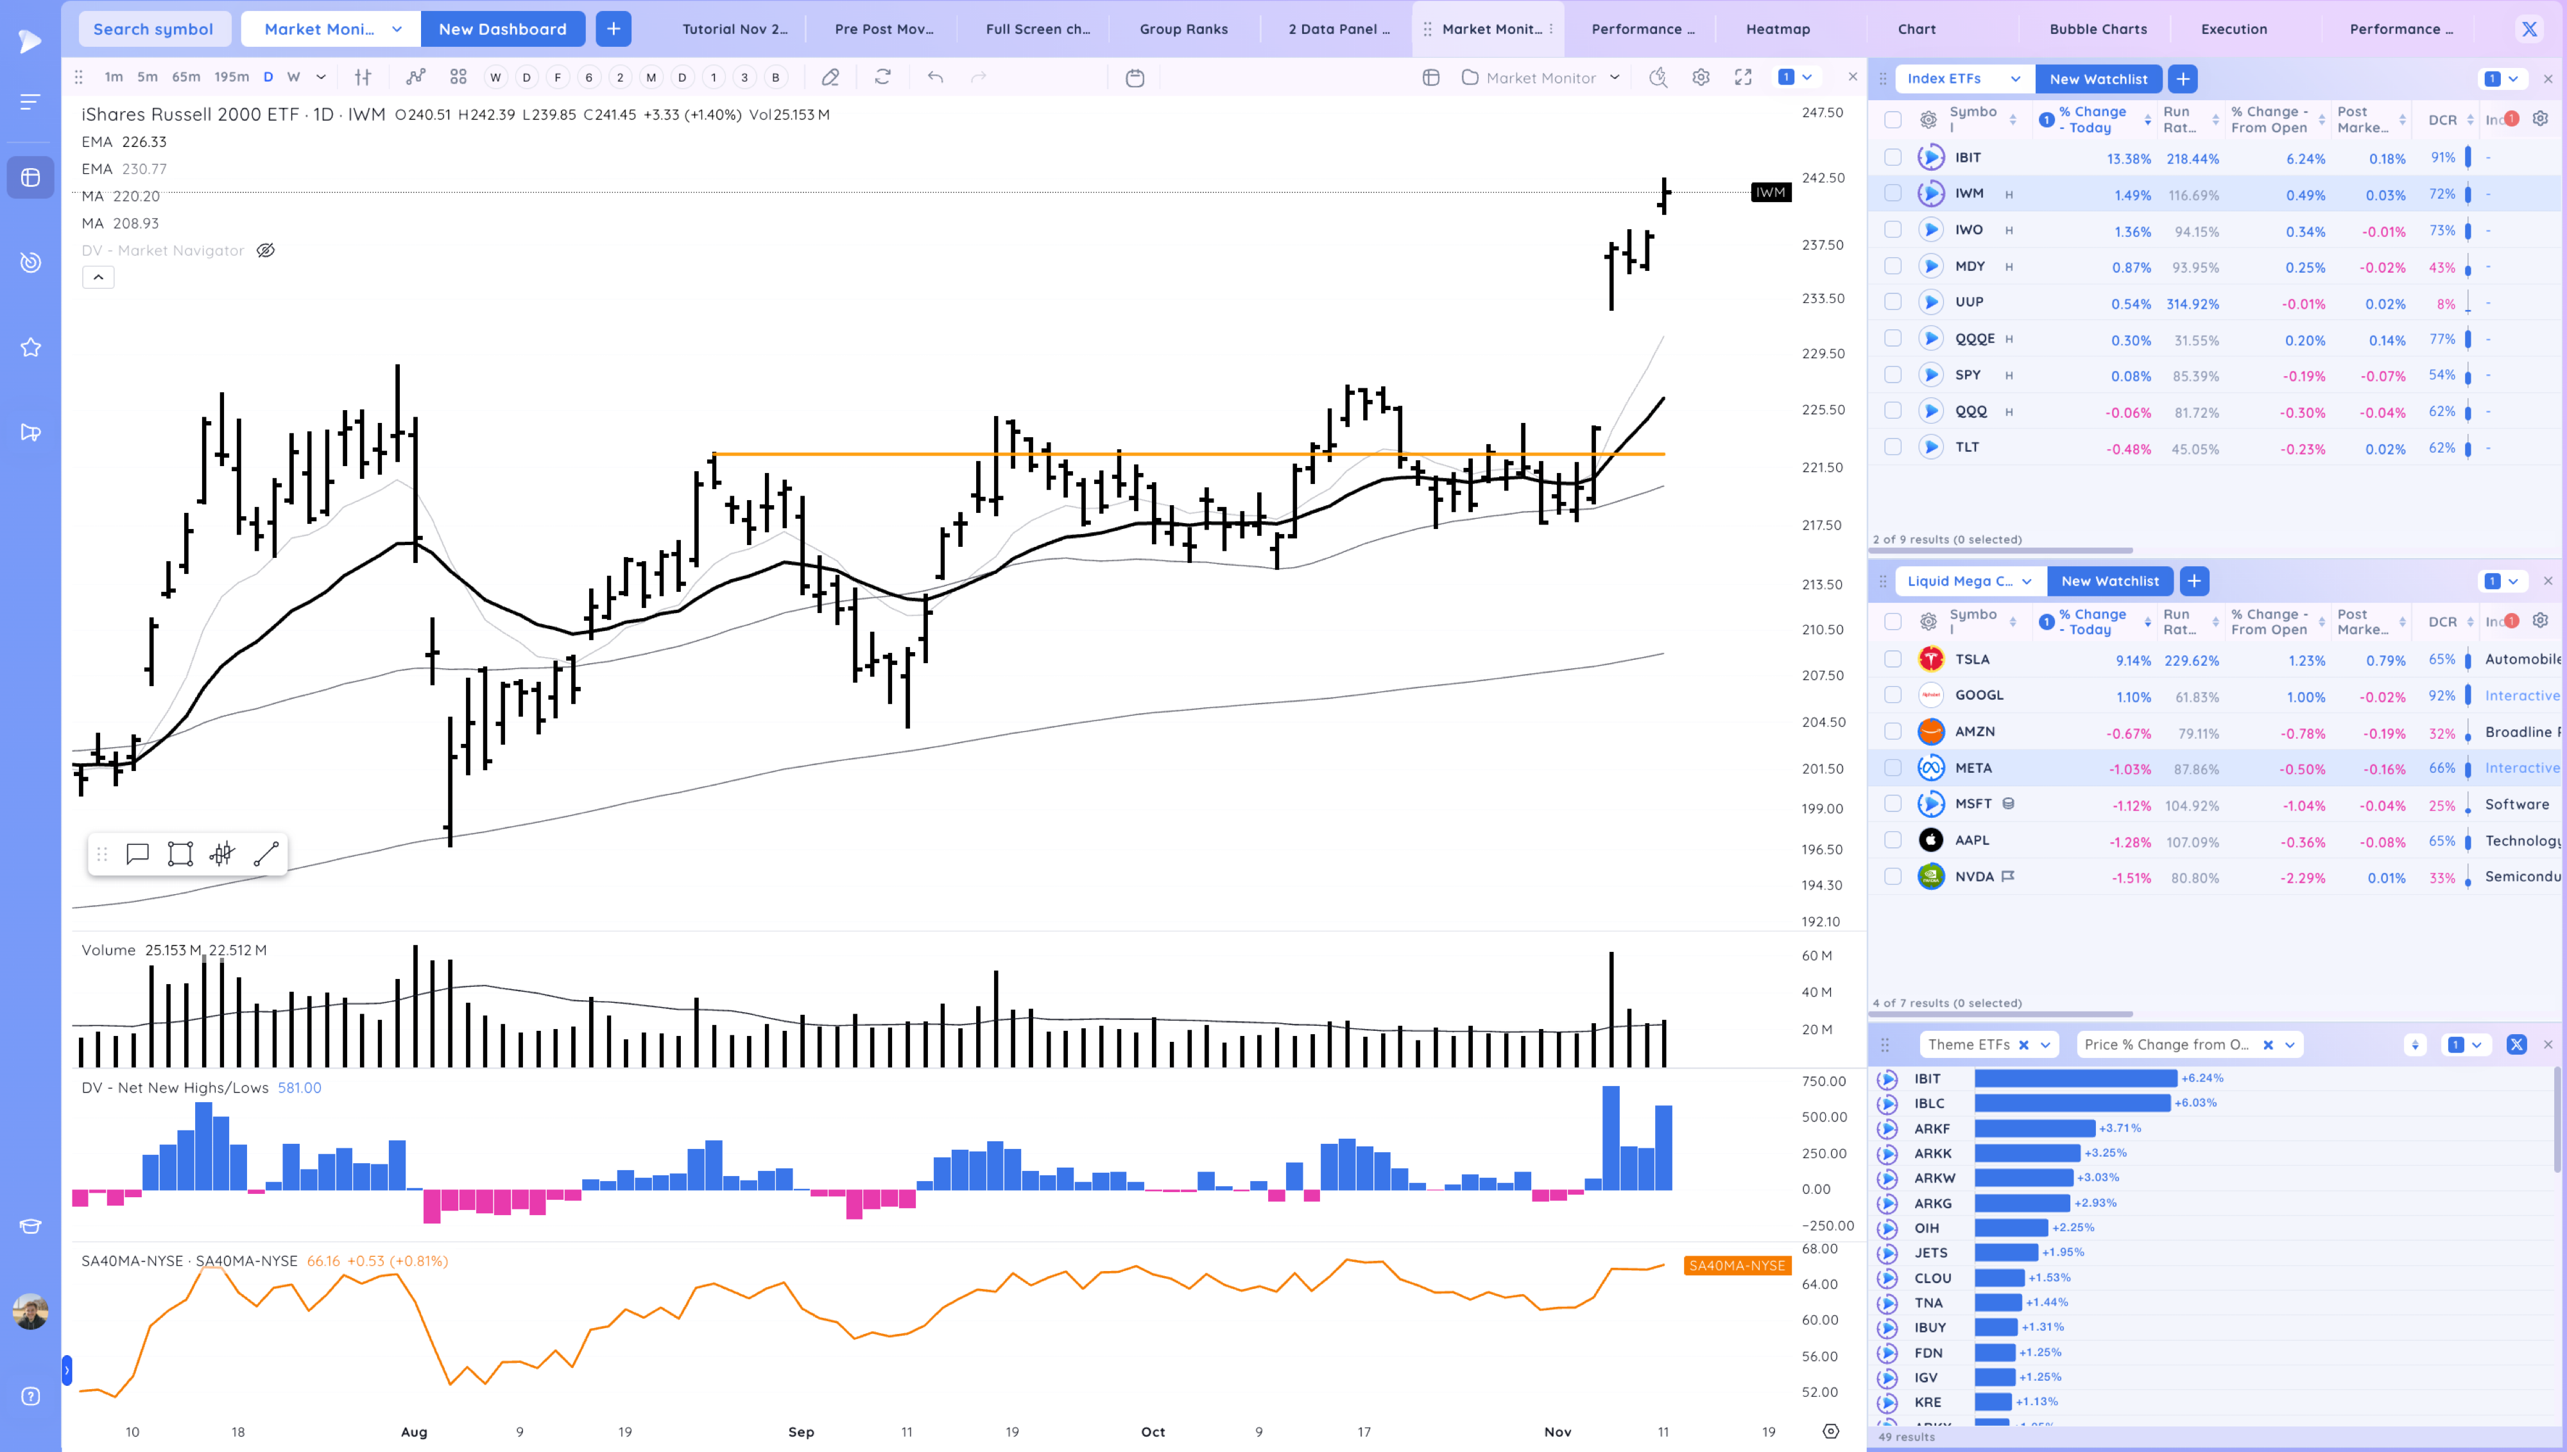2567x1452 pixels.
Task: Check the TSLA row checkbox
Action: (x=1892, y=659)
